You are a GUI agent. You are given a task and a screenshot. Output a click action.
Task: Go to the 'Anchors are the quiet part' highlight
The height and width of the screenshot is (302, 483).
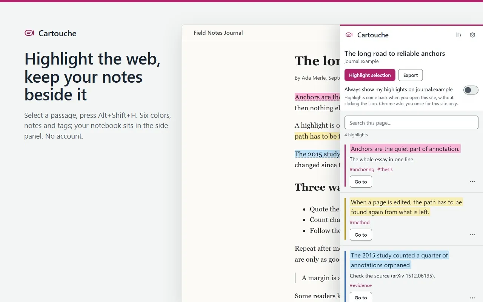361,182
